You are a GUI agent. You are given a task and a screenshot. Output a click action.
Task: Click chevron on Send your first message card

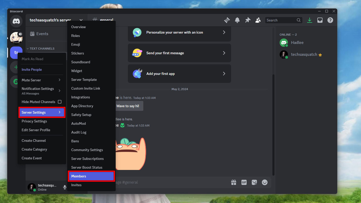pos(224,53)
